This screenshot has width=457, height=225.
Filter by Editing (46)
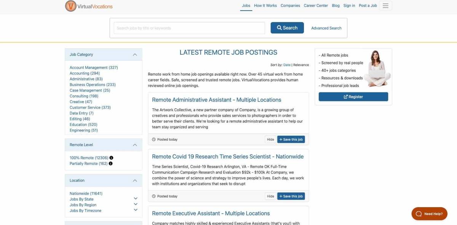(80, 119)
